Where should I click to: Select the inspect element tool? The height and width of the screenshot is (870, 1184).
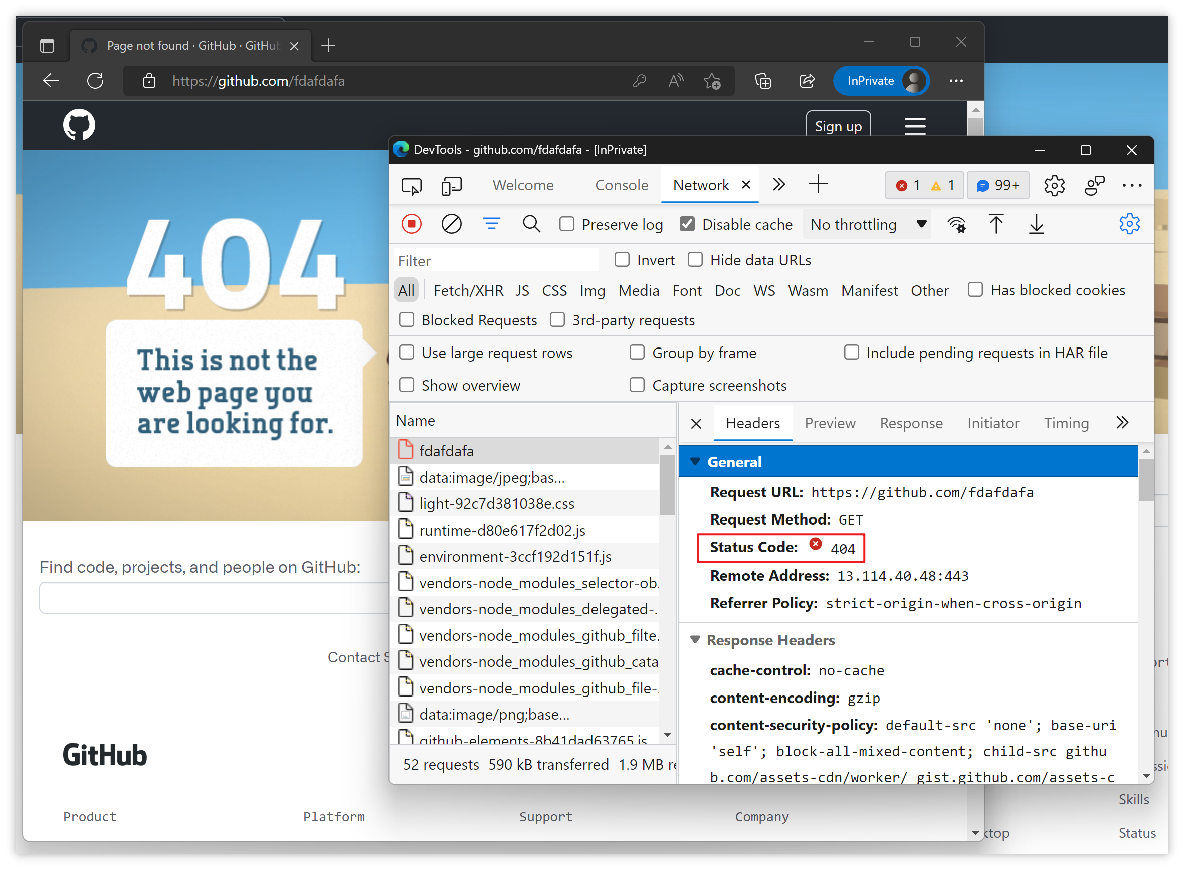point(411,186)
